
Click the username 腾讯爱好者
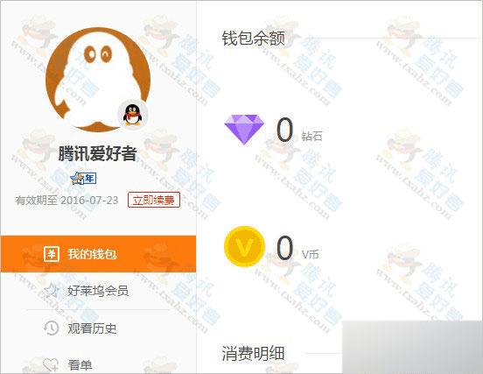point(97,153)
